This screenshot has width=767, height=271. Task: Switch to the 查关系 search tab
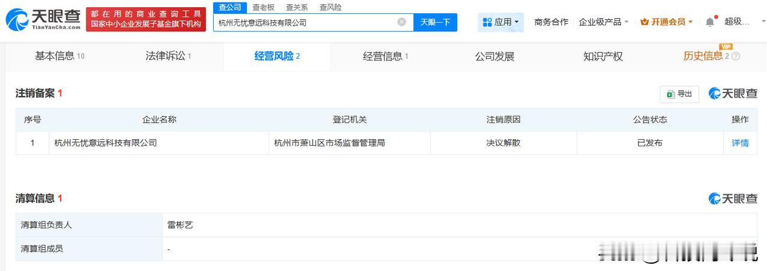click(297, 7)
